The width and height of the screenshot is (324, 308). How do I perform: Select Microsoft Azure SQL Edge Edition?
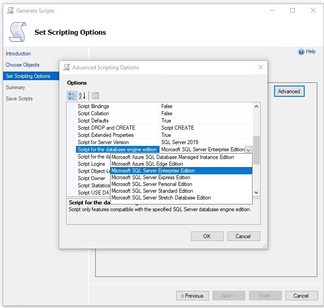[147, 164]
